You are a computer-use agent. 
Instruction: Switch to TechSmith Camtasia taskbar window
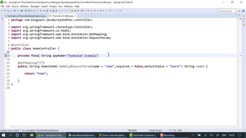143,135
